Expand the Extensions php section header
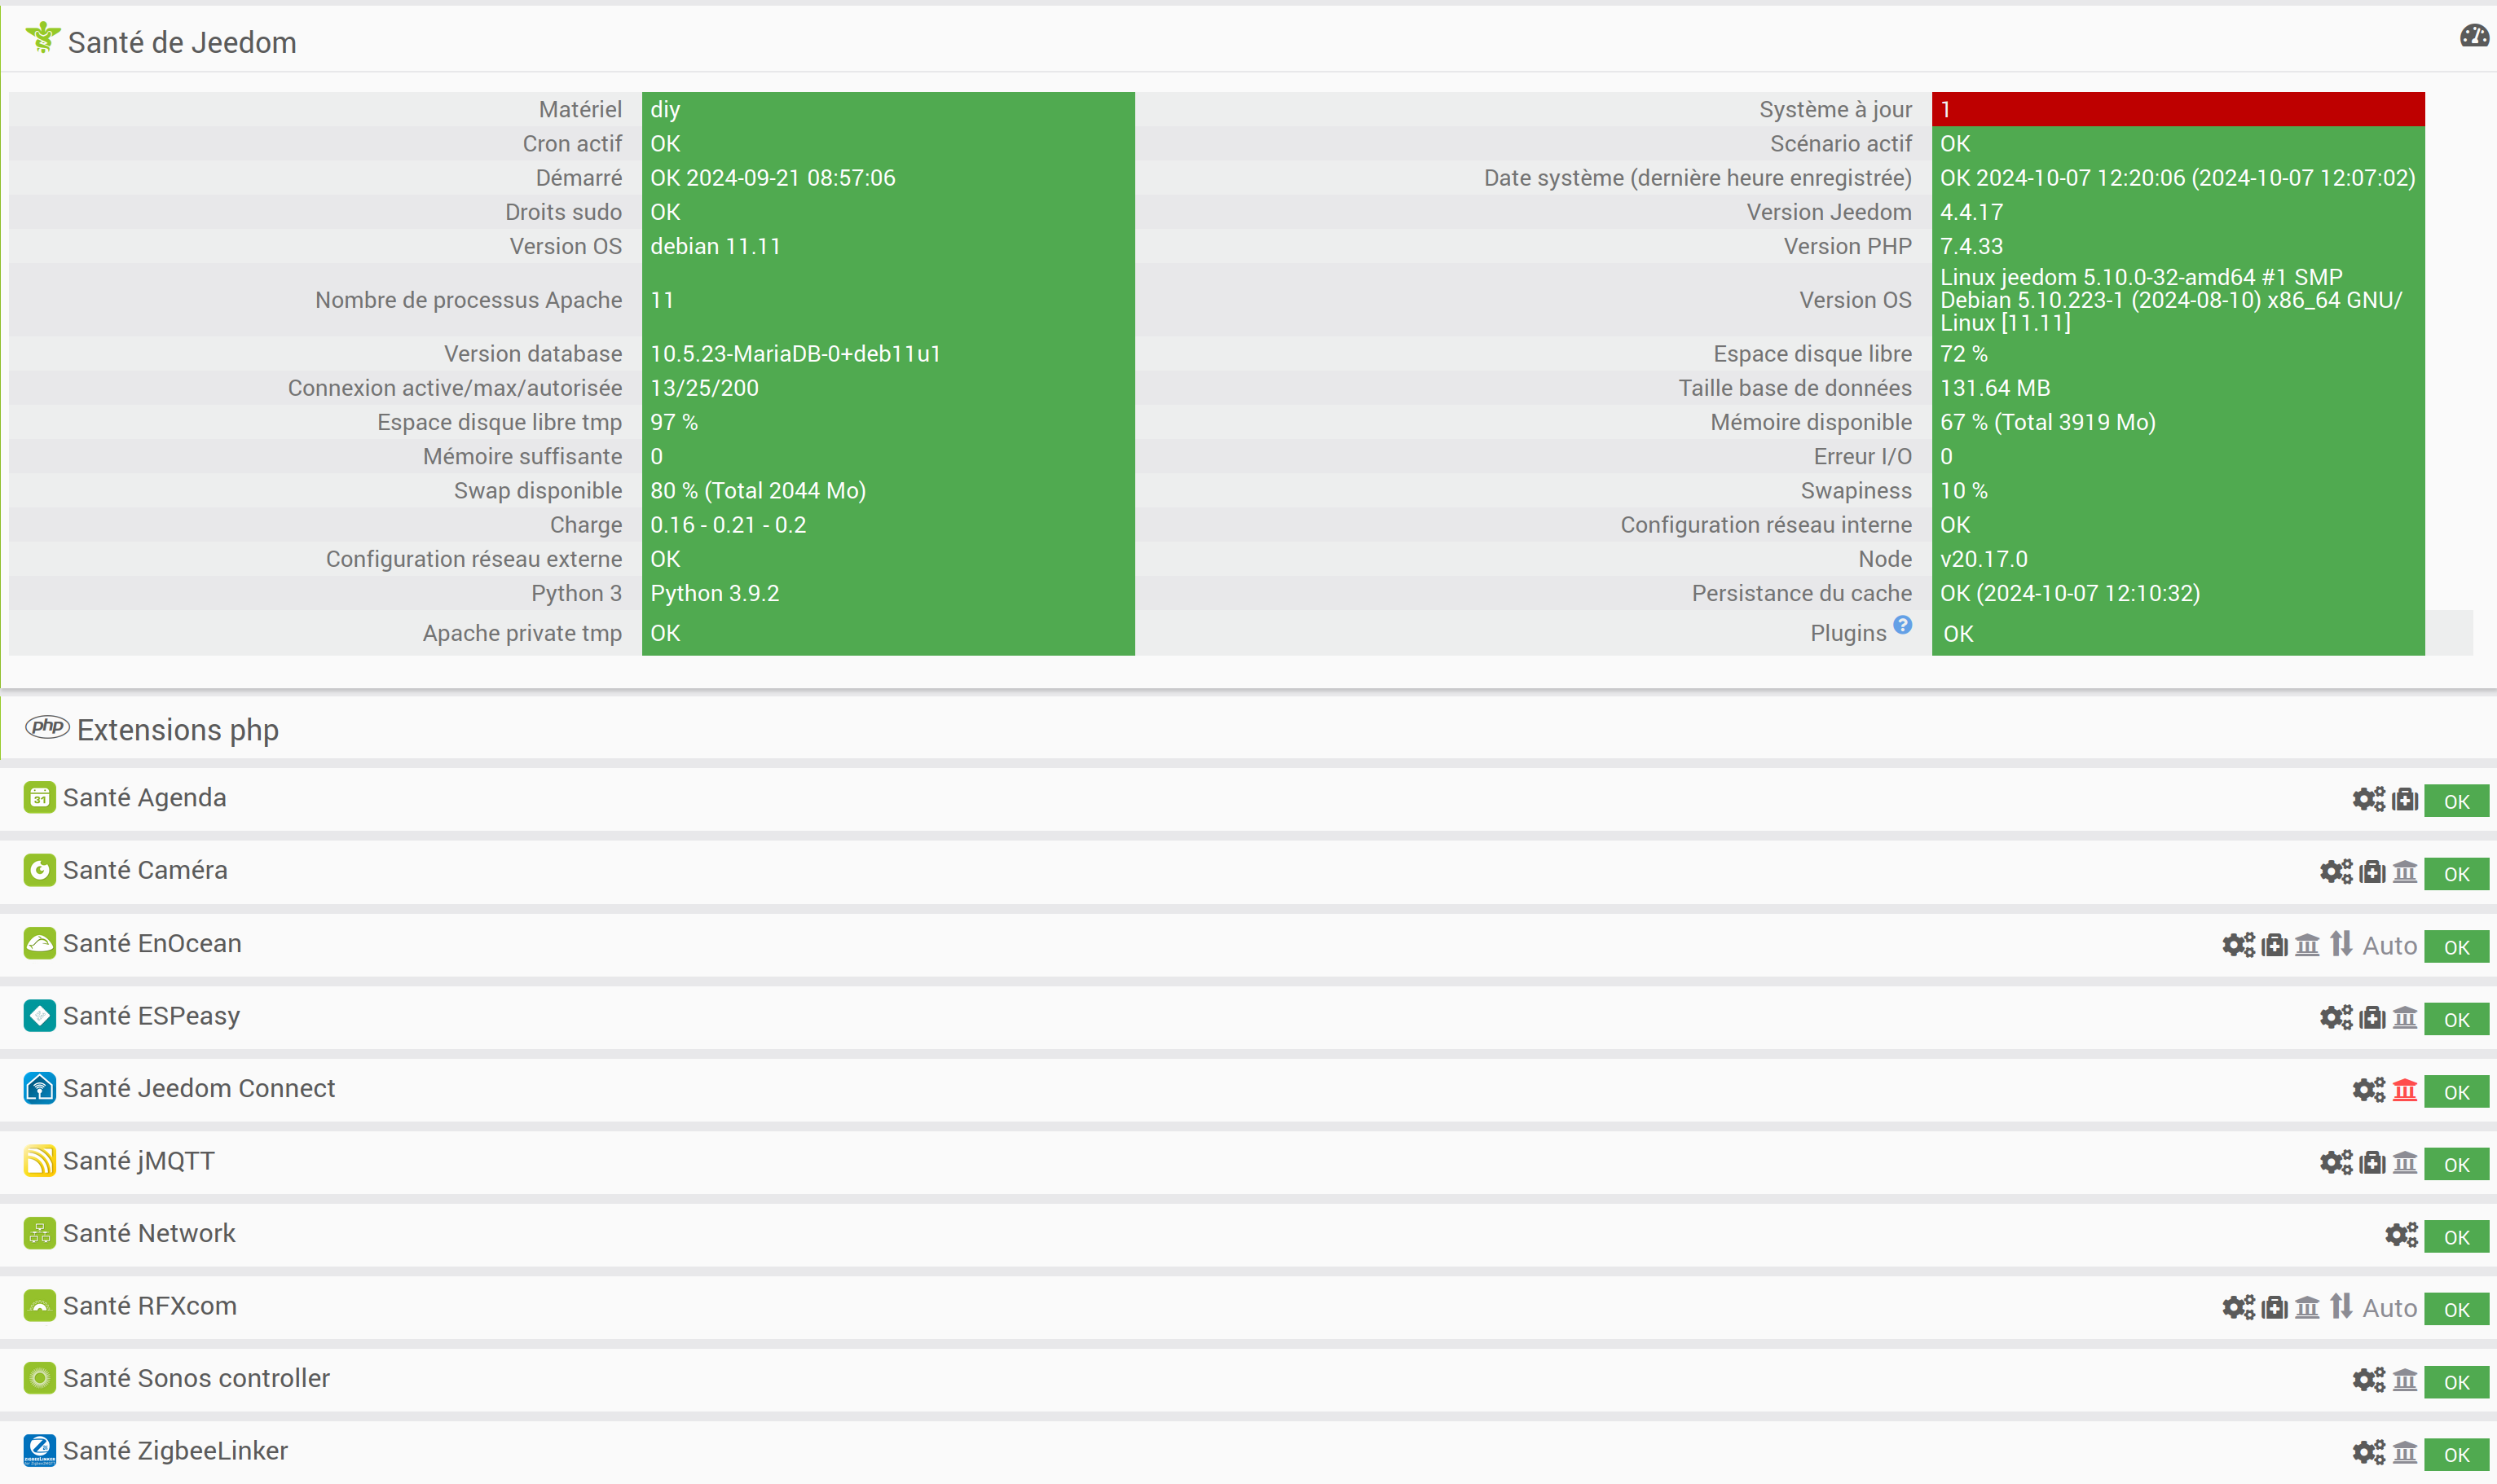The width and height of the screenshot is (2497, 1484). click(178, 730)
